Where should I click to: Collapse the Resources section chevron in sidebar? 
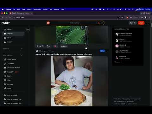pyautogui.click(x=22, y=55)
